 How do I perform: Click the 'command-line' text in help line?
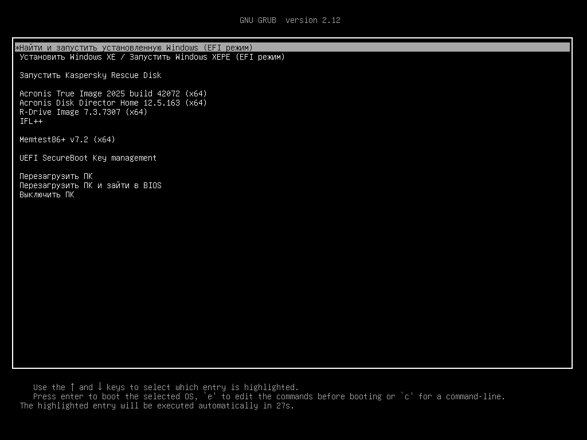click(x=475, y=396)
